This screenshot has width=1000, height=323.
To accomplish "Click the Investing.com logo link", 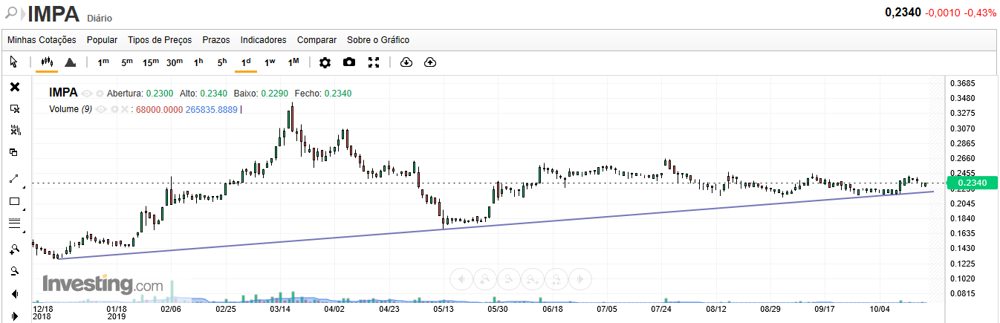I will point(103,284).
